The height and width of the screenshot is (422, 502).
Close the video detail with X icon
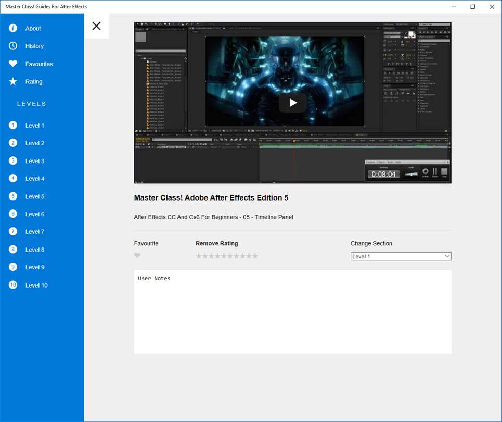[96, 26]
